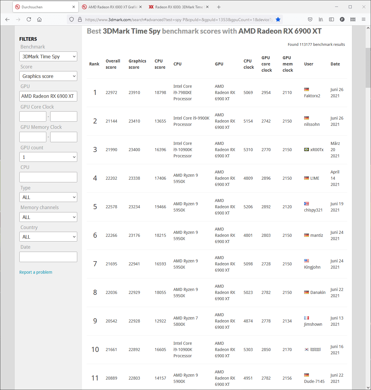
Task: Click the Germany flag next to Danakin
Action: (x=307, y=292)
